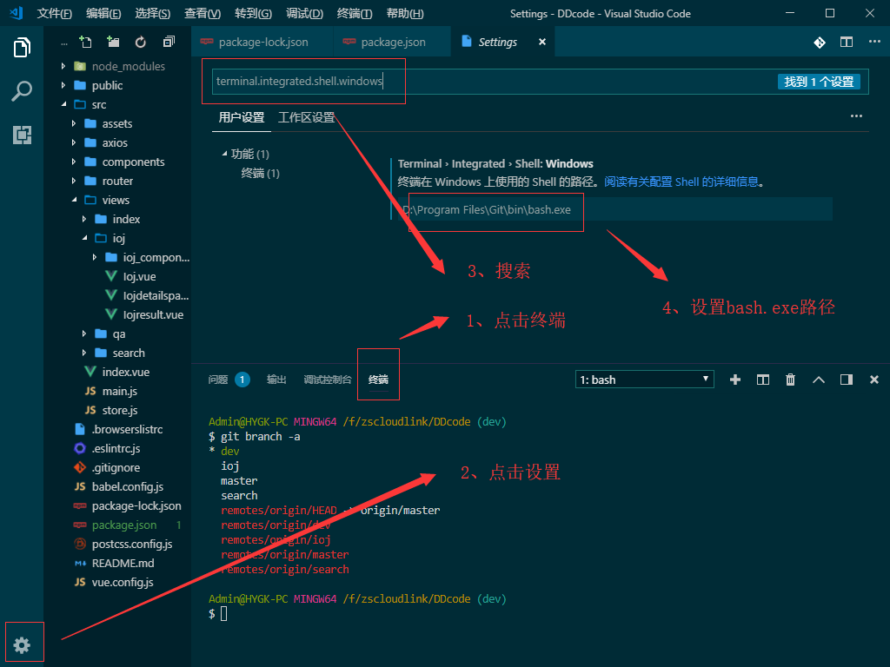Edit the bash.exe shell path field
Viewport: 890px width, 667px height.
pos(614,209)
